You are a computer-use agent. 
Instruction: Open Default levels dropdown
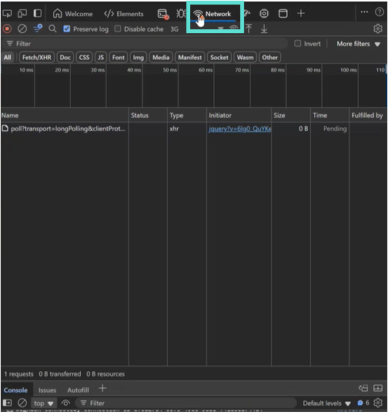(x=326, y=403)
